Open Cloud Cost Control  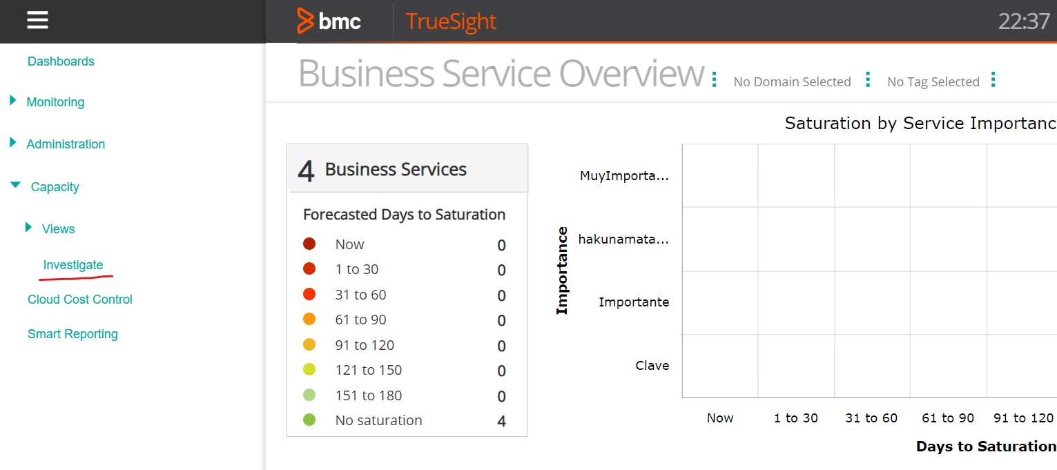pos(80,300)
